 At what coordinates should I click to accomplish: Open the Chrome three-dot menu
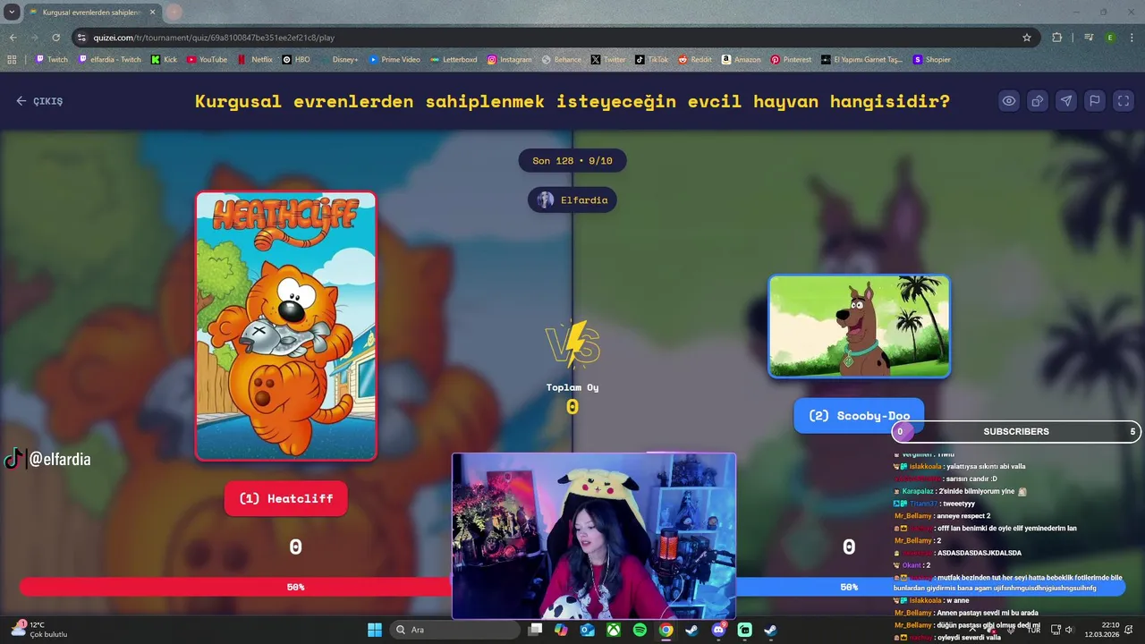pyautogui.click(x=1132, y=38)
